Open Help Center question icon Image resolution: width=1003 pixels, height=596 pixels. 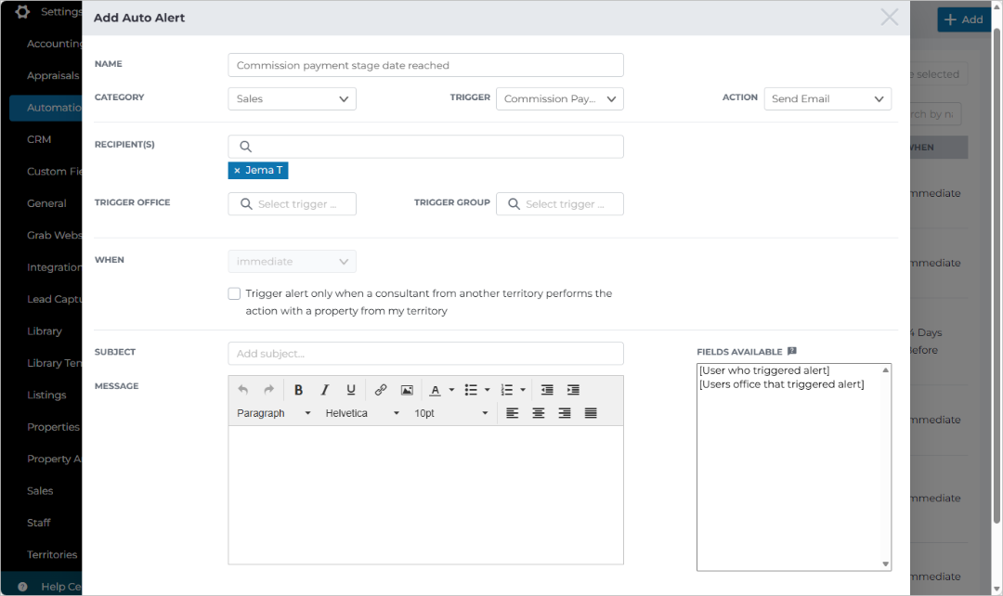[22, 587]
